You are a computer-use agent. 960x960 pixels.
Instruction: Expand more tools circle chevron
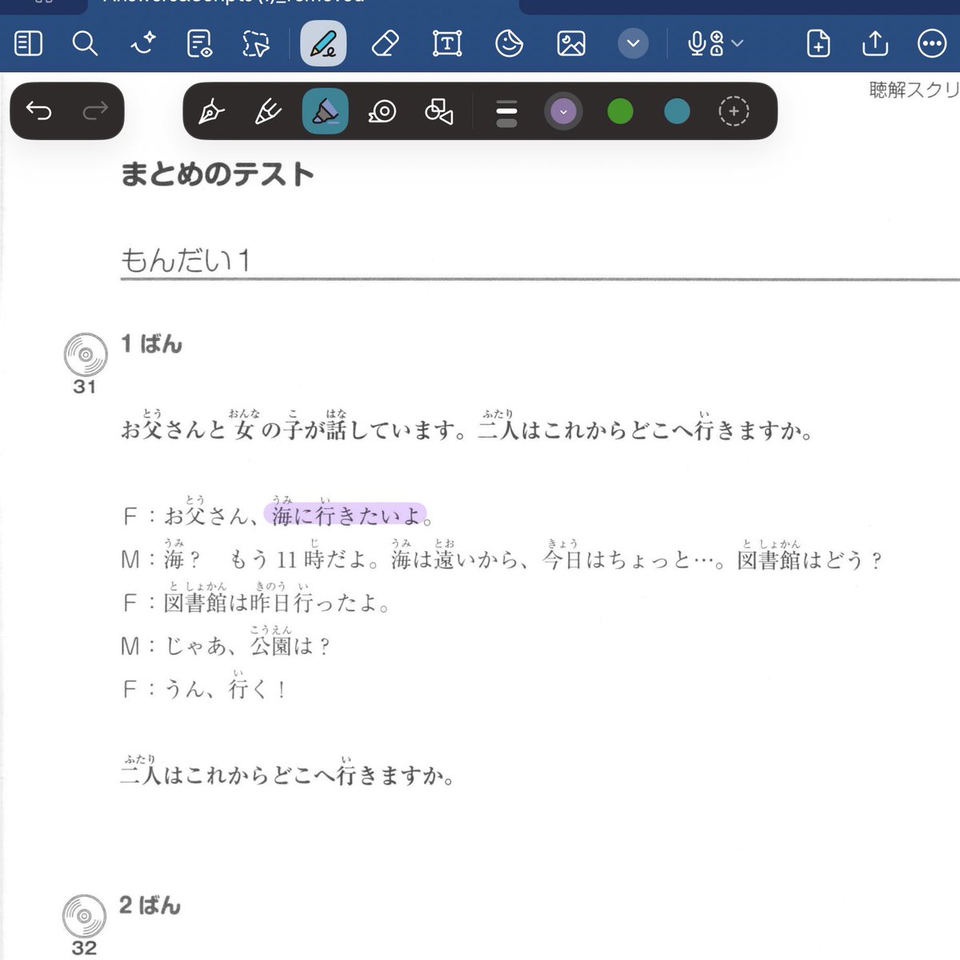pos(633,43)
